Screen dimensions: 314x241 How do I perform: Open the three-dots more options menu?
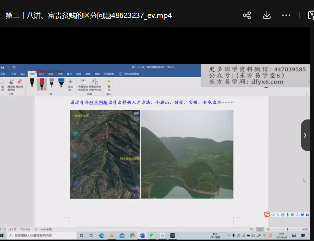tap(286, 15)
